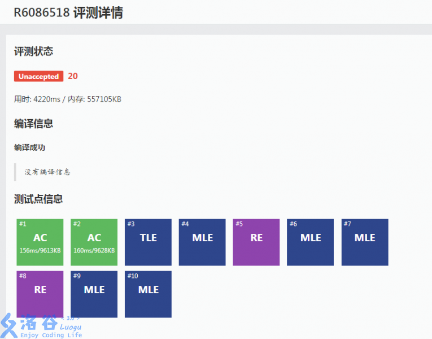
Task: Click the 编译成功 compile result label
Action: tap(29, 147)
